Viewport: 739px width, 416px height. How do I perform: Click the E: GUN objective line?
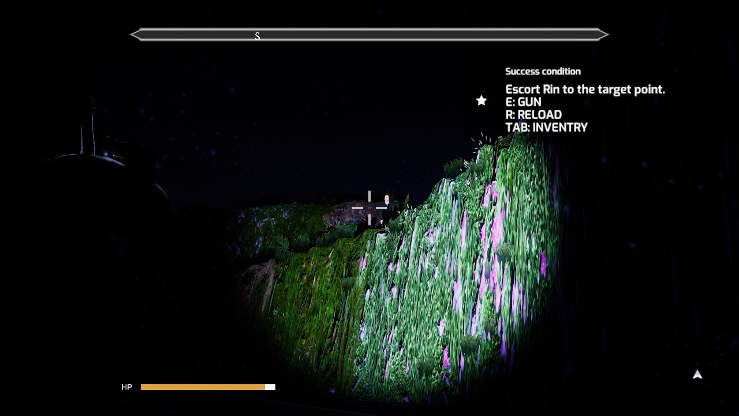tap(523, 102)
